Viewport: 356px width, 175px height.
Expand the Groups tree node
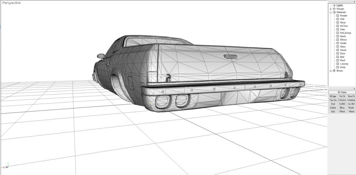click(x=331, y=9)
